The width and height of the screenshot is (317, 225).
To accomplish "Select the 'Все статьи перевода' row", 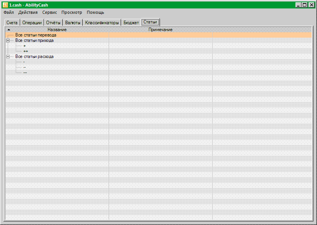I will pos(36,35).
